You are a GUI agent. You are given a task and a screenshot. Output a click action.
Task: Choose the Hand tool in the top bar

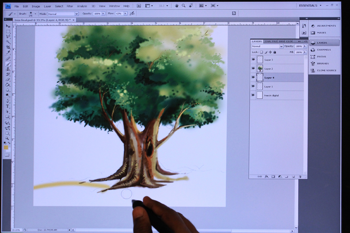click(177, 6)
